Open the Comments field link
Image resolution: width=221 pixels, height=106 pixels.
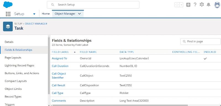pos(59,101)
